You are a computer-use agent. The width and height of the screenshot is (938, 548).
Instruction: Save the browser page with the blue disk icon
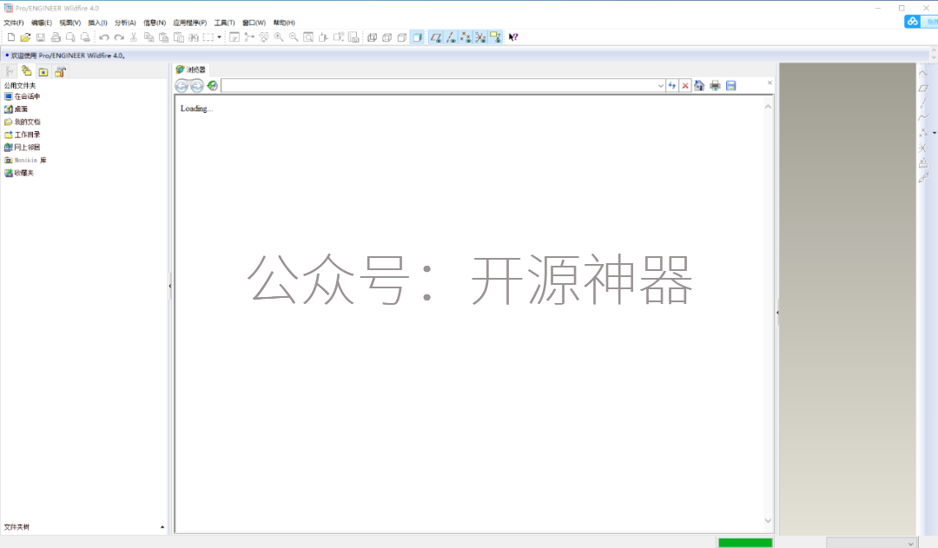pyautogui.click(x=731, y=86)
